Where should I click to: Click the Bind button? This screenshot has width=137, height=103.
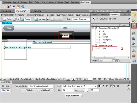[116, 61]
